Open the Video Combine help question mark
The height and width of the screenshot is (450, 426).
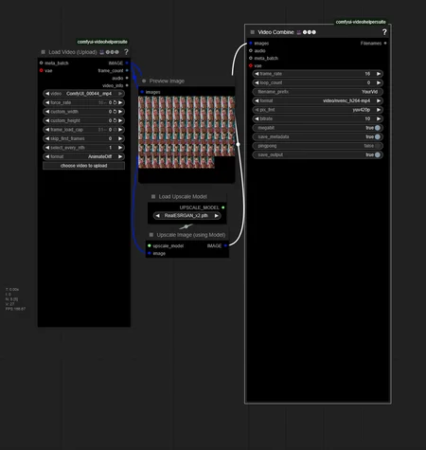384,32
